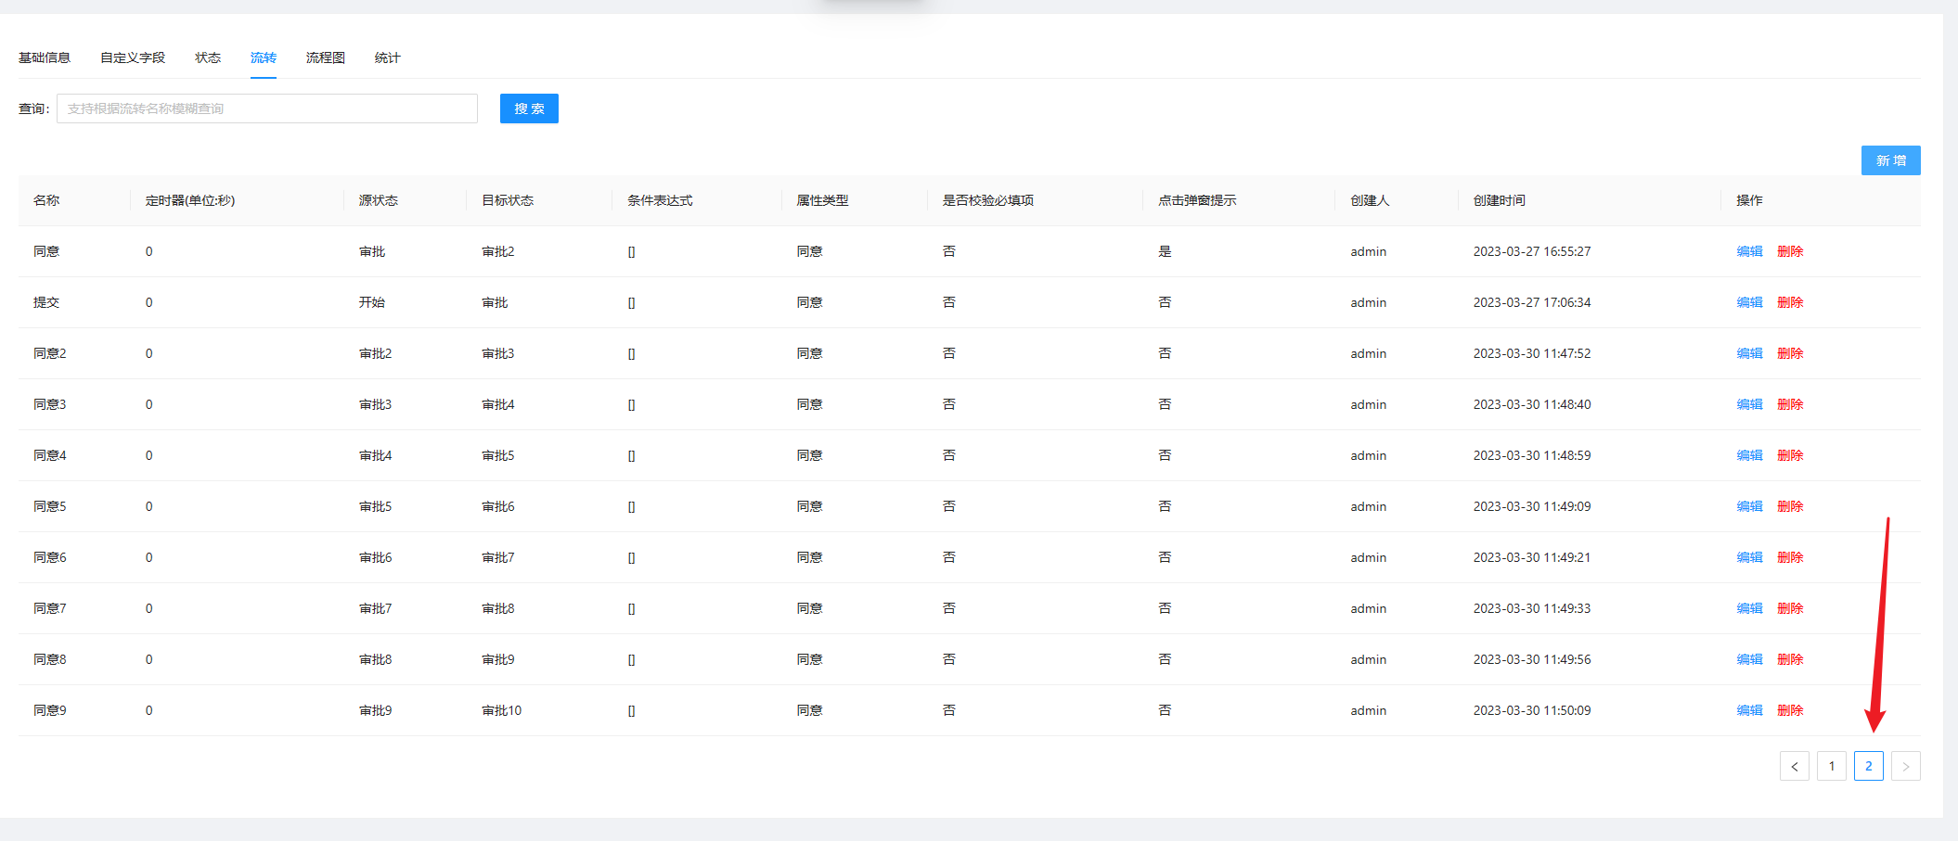The image size is (1958, 841).
Task: Delete the 同意3 row
Action: pos(1790,404)
